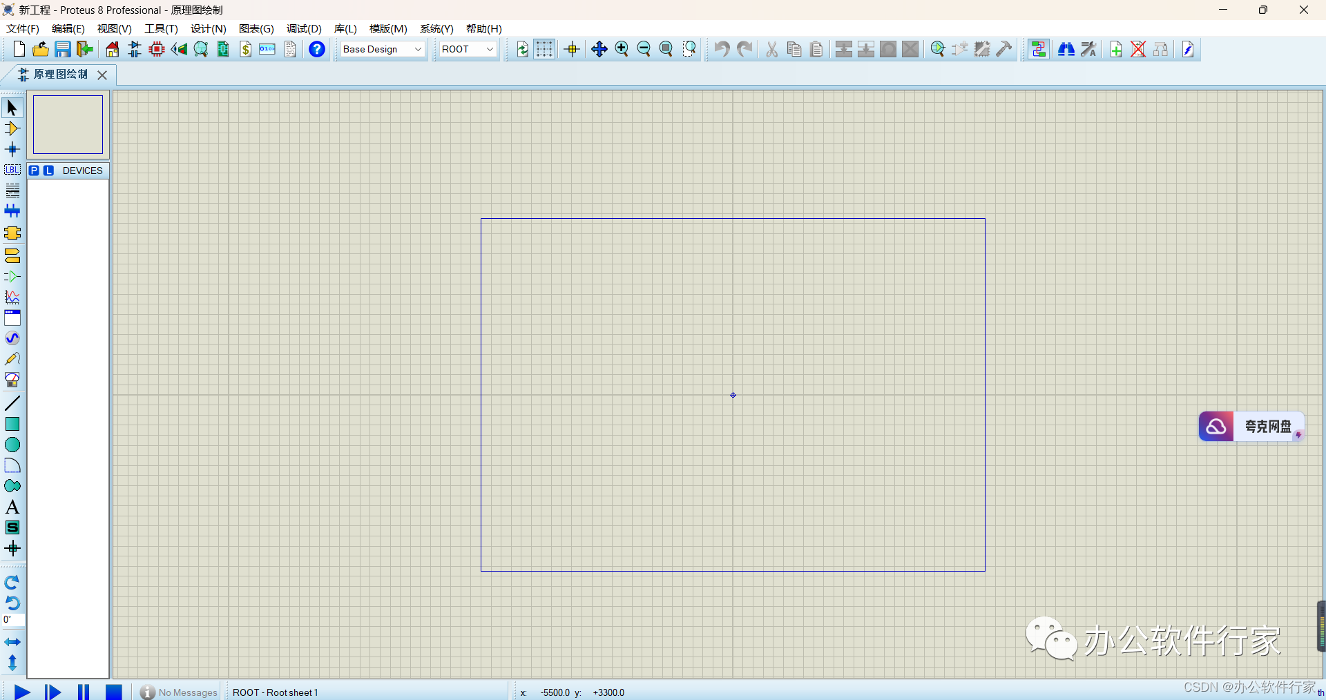The height and width of the screenshot is (700, 1326).
Task: Select the 2D Box graphics tool
Action: 12,424
